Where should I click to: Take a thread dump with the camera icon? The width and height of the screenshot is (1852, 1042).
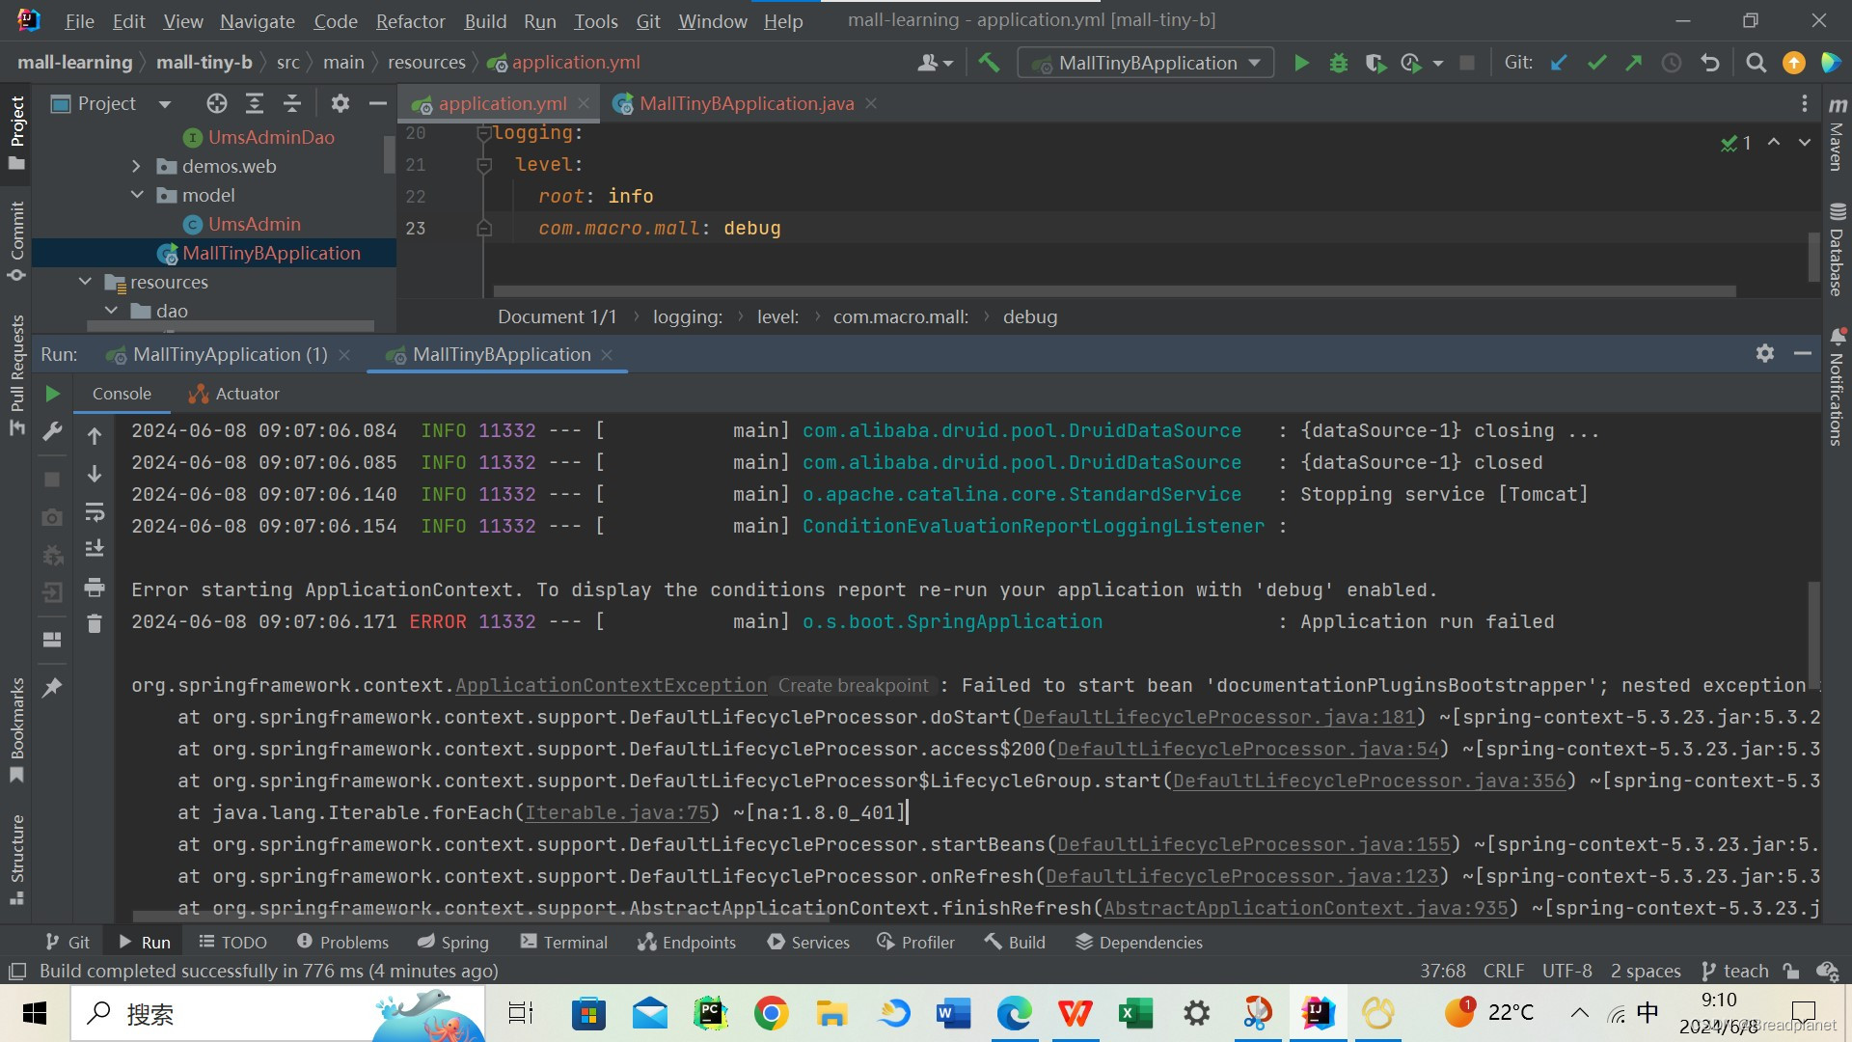52,517
